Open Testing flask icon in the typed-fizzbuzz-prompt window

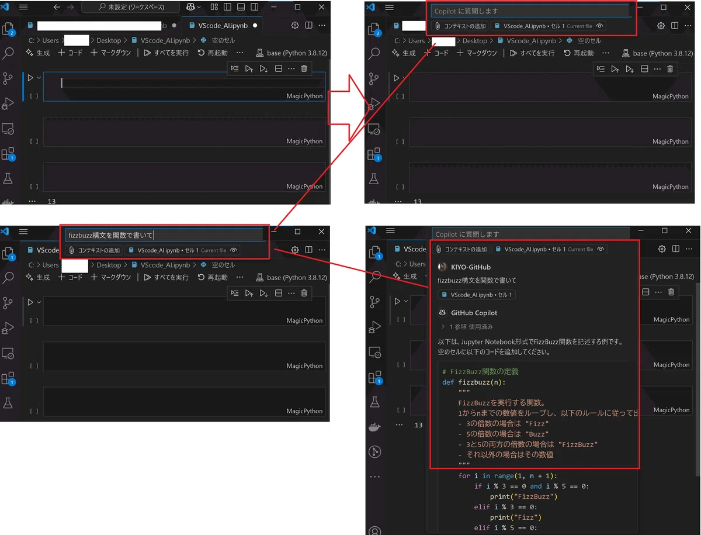point(8,403)
